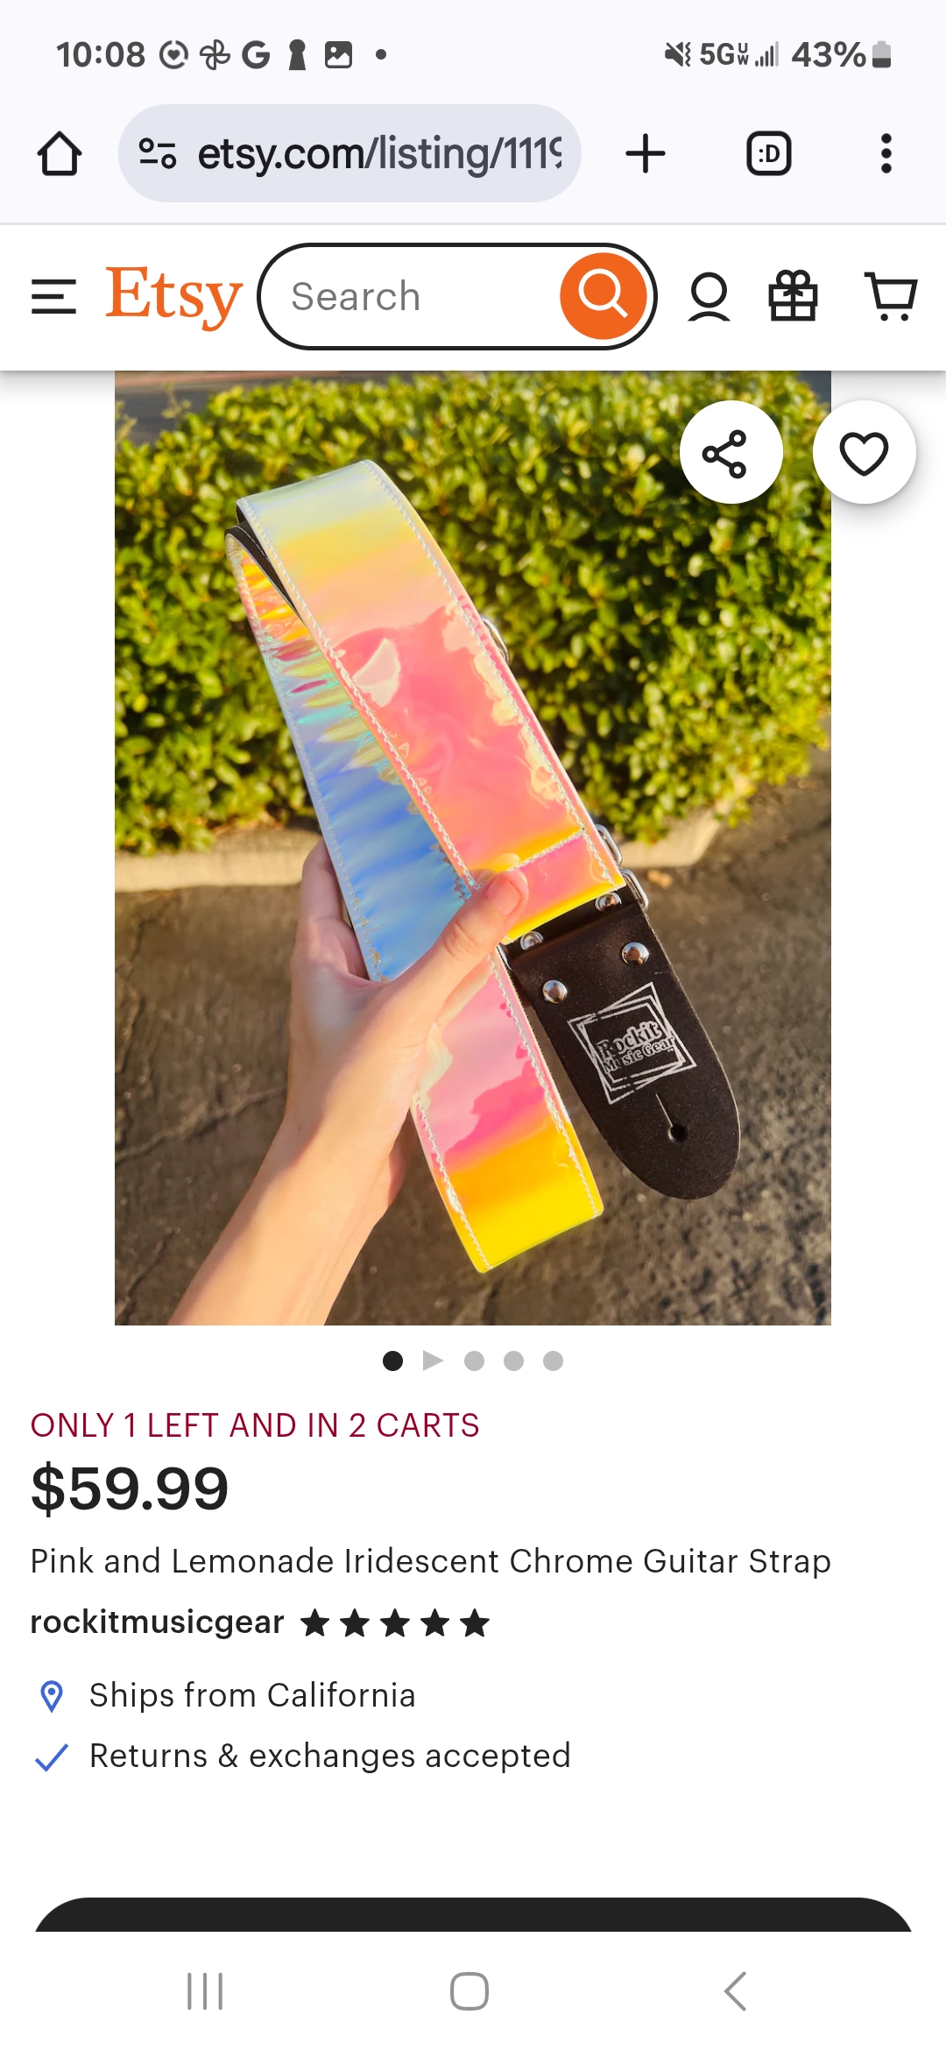Open a new browser tab
Screen dimensions: 946x2050
point(646,154)
